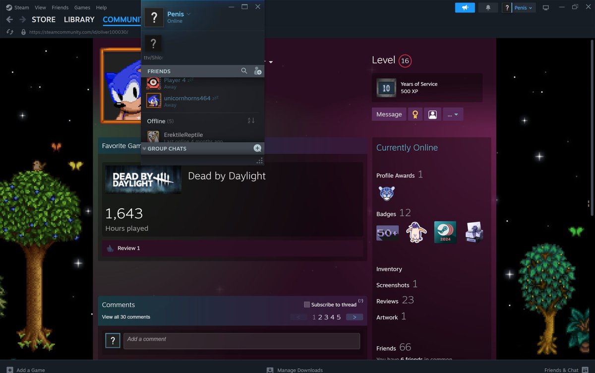Image resolution: width=595 pixels, height=373 pixels.
Task: Switch to the LIBRARY tab
Action: coord(79,20)
